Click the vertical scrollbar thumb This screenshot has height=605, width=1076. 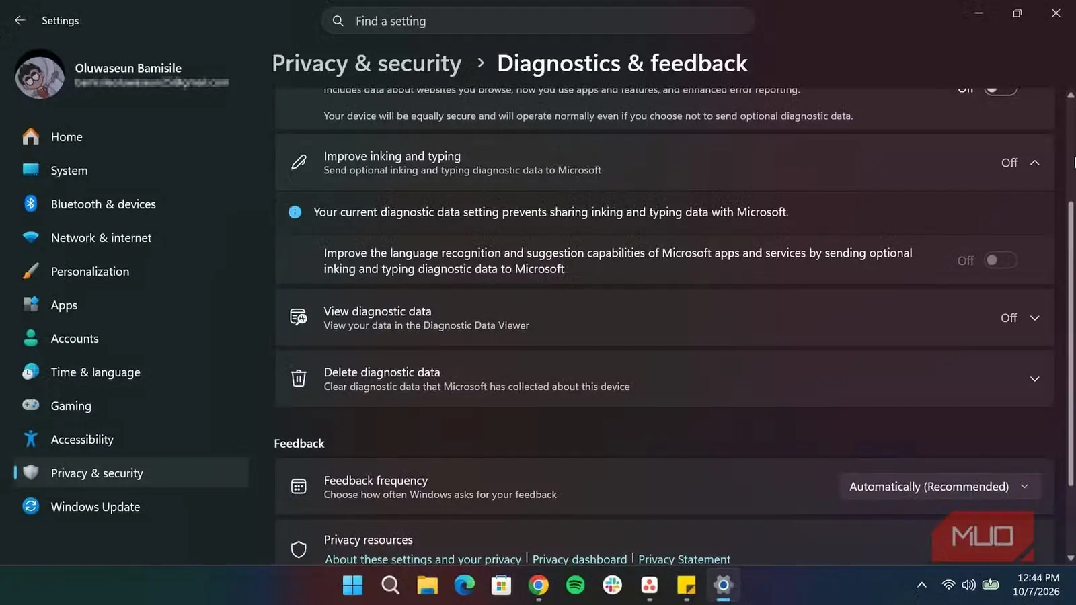(x=1071, y=343)
